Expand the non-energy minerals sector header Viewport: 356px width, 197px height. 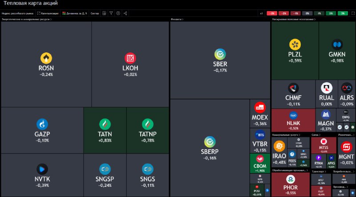tap(294, 19)
